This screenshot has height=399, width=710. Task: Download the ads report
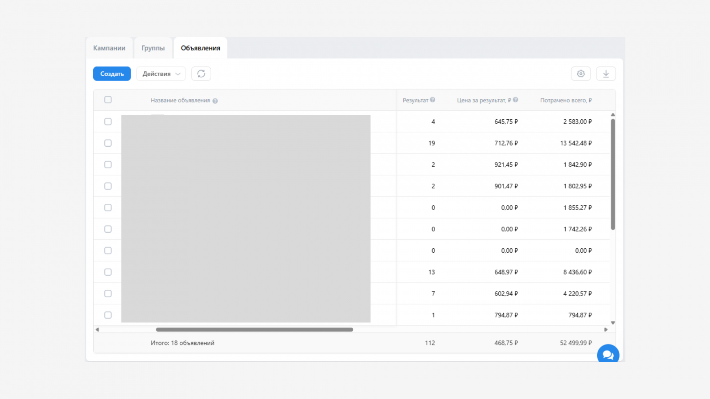tap(606, 74)
